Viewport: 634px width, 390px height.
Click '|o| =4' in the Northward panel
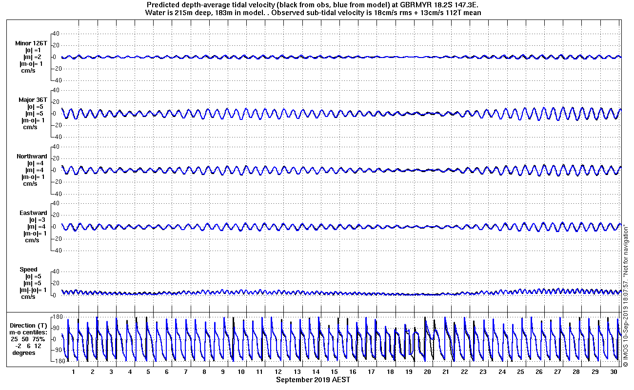[35, 163]
